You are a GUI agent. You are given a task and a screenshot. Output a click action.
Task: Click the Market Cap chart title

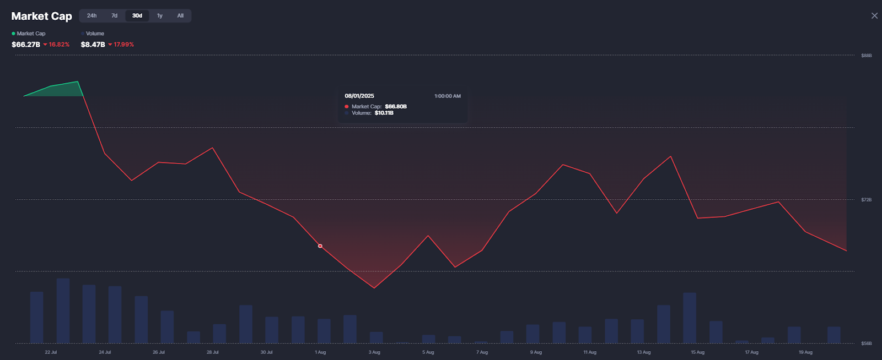(41, 17)
